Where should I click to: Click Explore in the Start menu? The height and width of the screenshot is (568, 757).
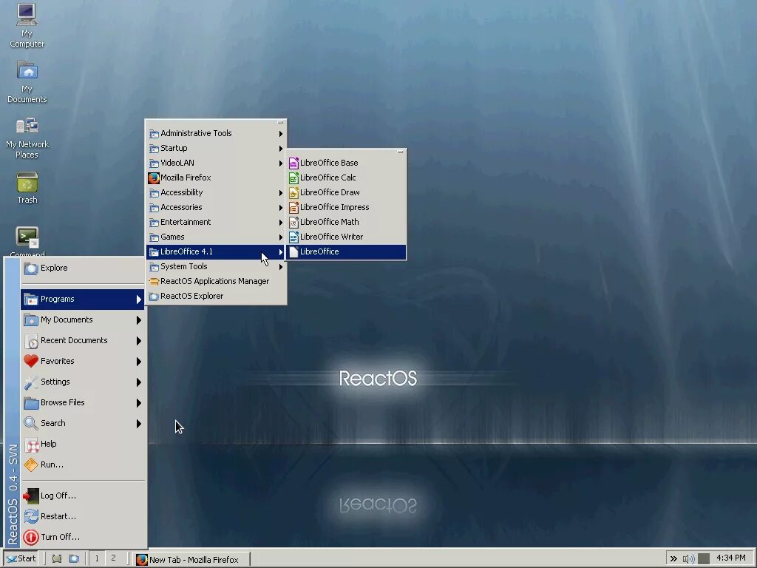click(x=83, y=268)
